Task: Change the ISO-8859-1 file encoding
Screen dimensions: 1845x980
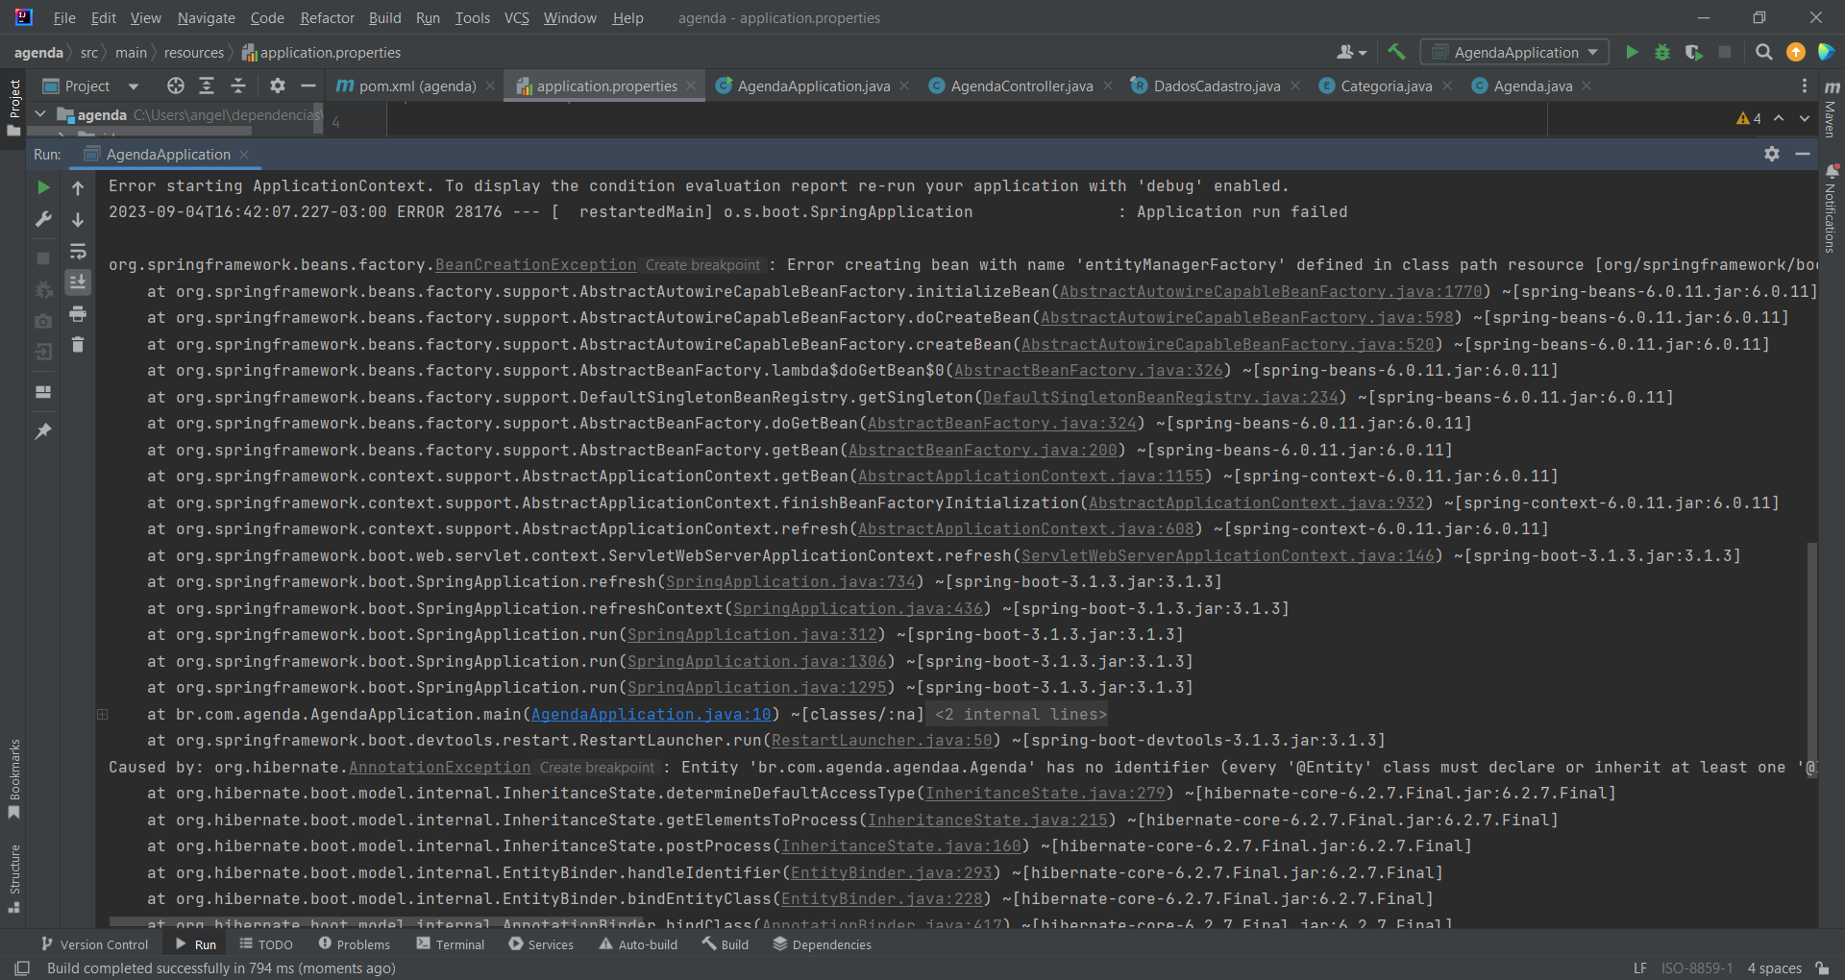Action: 1697,968
